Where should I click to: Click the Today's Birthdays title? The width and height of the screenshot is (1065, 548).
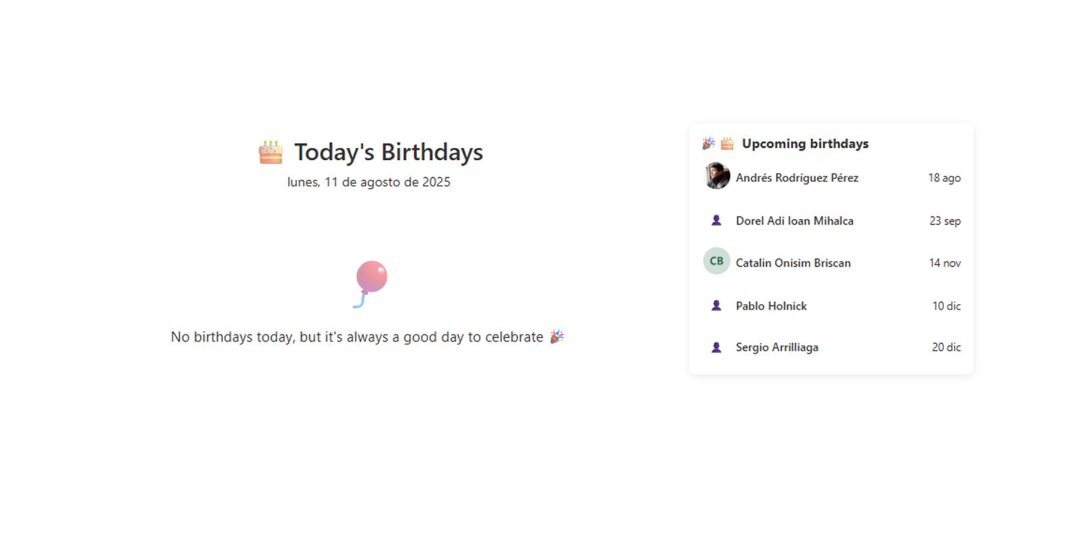point(388,153)
